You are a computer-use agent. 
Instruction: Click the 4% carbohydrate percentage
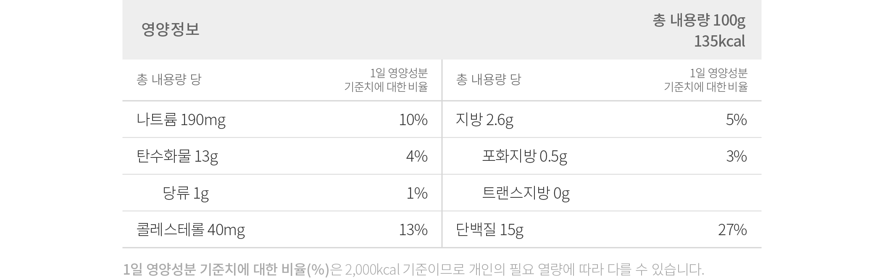417,157
